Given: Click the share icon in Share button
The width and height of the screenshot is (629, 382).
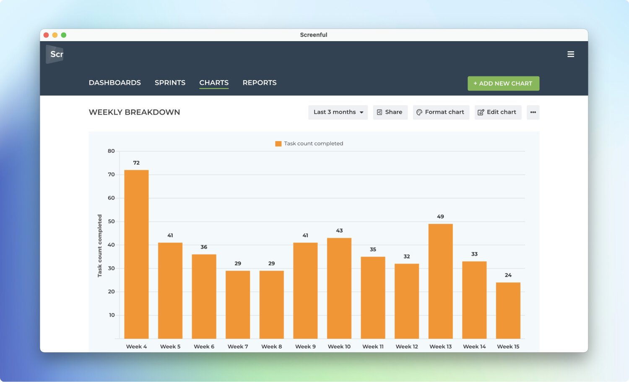Looking at the screenshot, I should pos(379,113).
